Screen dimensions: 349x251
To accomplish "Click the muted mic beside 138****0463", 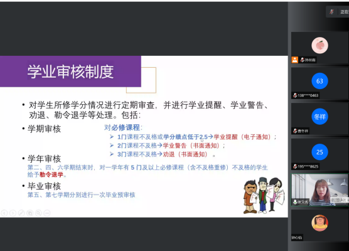I will tap(295, 95).
